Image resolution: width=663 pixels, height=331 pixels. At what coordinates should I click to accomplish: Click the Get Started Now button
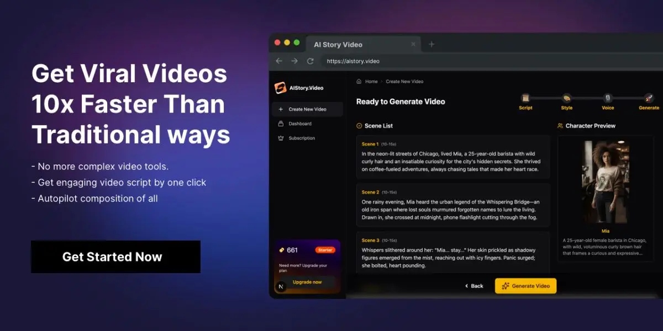[115, 257]
